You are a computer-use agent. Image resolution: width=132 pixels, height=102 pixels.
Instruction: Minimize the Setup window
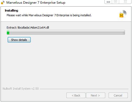(108, 2)
